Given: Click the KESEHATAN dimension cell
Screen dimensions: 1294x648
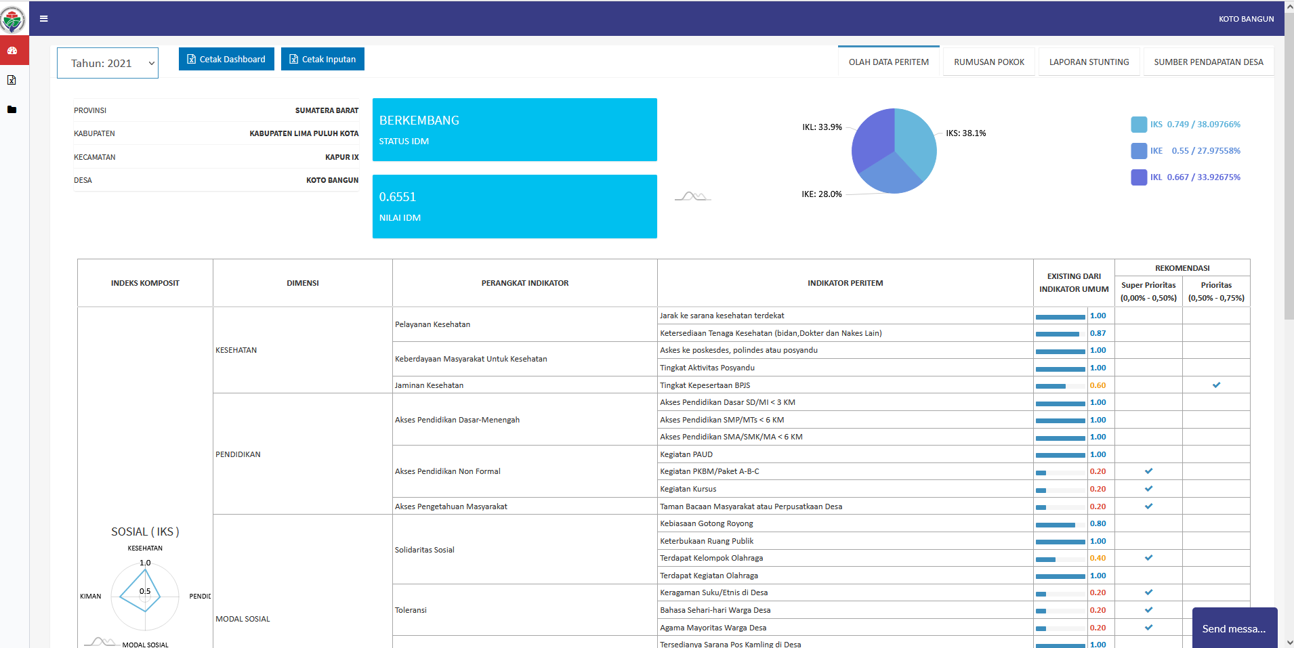Looking at the screenshot, I should point(303,350).
